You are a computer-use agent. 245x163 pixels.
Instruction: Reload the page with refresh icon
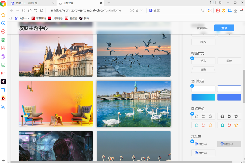click(x=24, y=10)
